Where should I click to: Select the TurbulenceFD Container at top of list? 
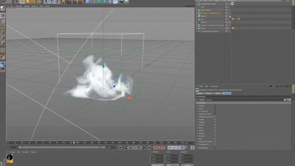tap(208, 4)
